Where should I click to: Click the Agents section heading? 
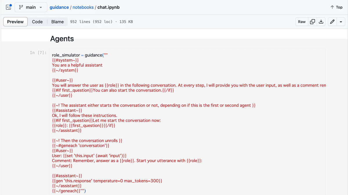62,39
